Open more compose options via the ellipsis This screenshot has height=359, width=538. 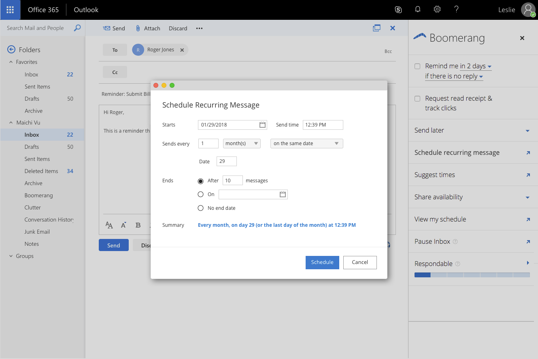(x=199, y=28)
